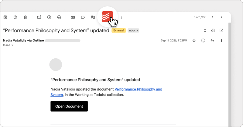Click the "5 of 1,967" counter
243x127 pixels.
200,17
